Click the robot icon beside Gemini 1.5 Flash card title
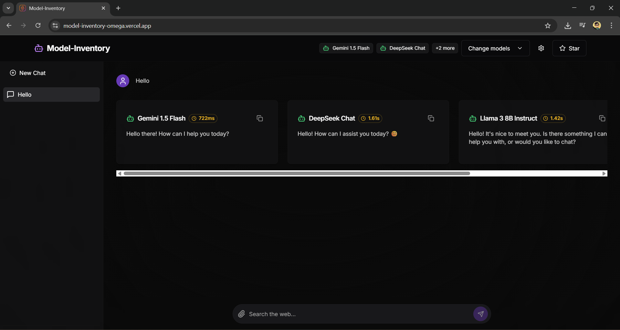 click(130, 119)
